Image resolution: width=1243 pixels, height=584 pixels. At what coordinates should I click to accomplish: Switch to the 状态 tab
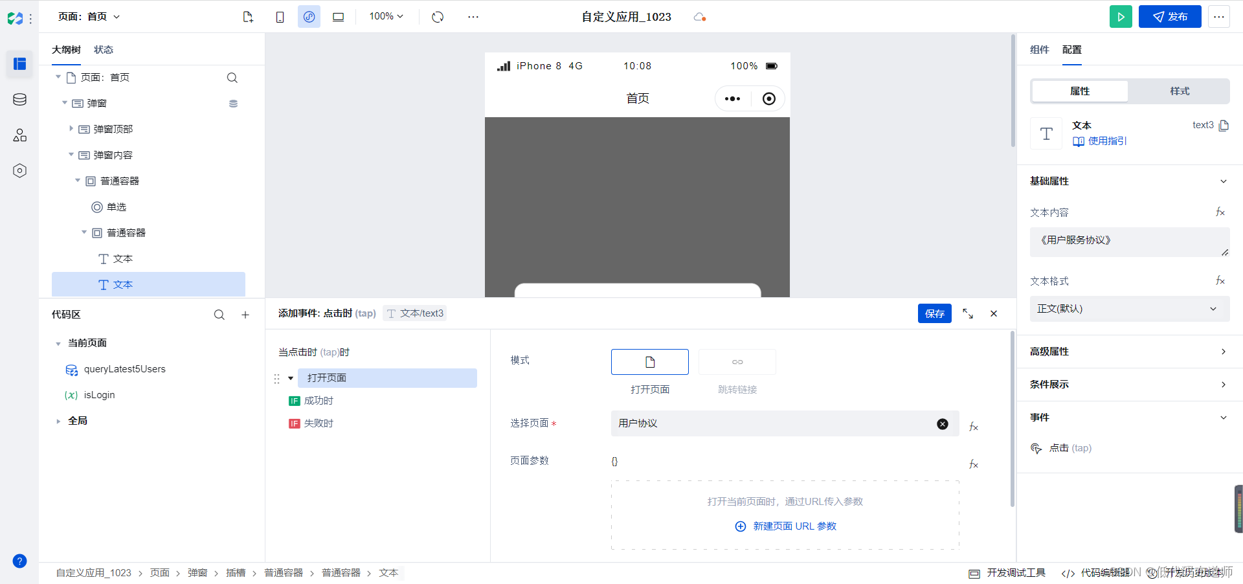(104, 50)
